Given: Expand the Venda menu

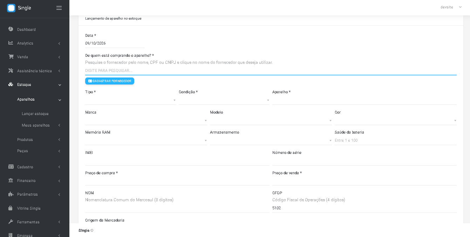Looking at the screenshot, I should click(x=35, y=57).
